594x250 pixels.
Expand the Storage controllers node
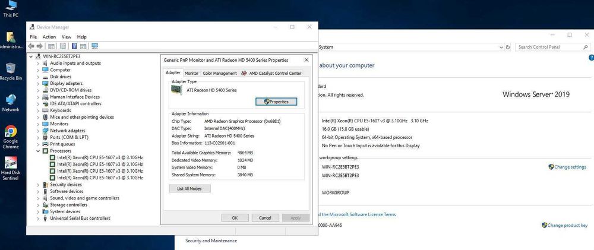pyautogui.click(x=38, y=205)
